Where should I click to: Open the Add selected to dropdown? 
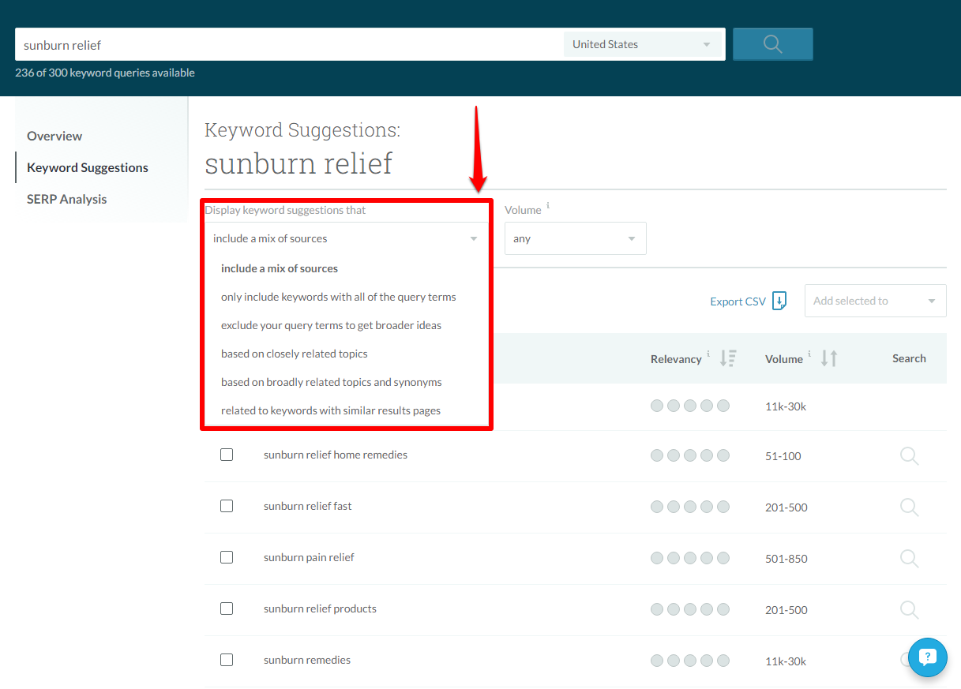874,301
